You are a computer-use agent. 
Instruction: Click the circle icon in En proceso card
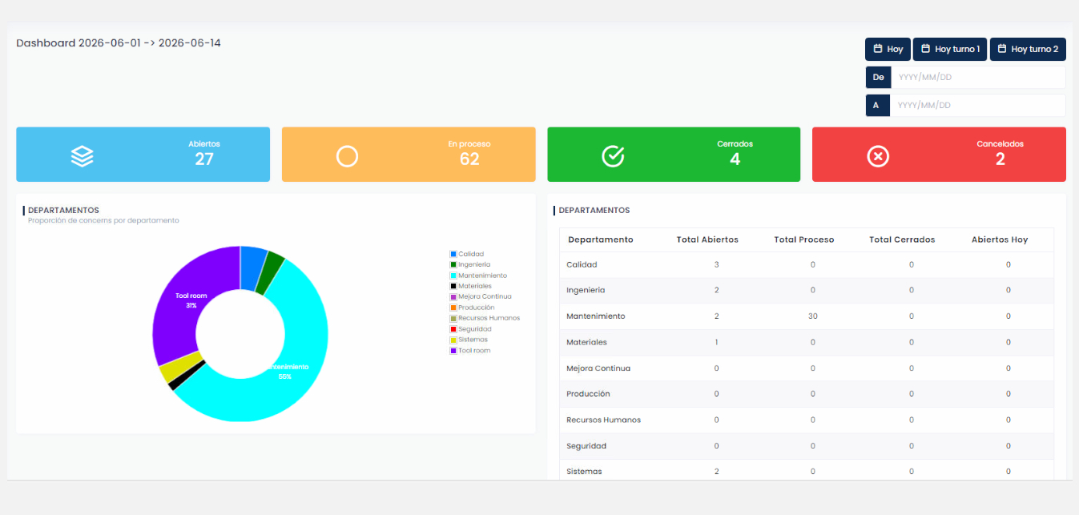coord(347,156)
